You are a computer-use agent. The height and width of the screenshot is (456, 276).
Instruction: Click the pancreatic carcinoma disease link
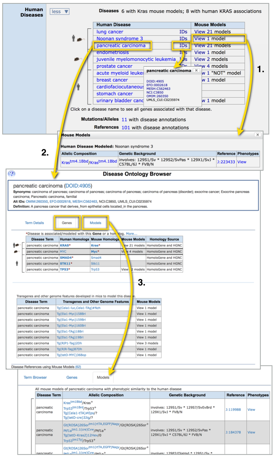[121, 46]
